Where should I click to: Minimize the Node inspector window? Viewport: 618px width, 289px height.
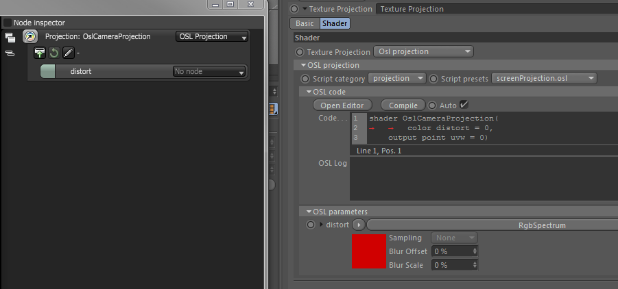pyautogui.click(x=215, y=4)
